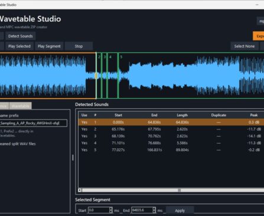This screenshot has height=216, width=264.
Task: Click the Use column header
Action: 84,115
